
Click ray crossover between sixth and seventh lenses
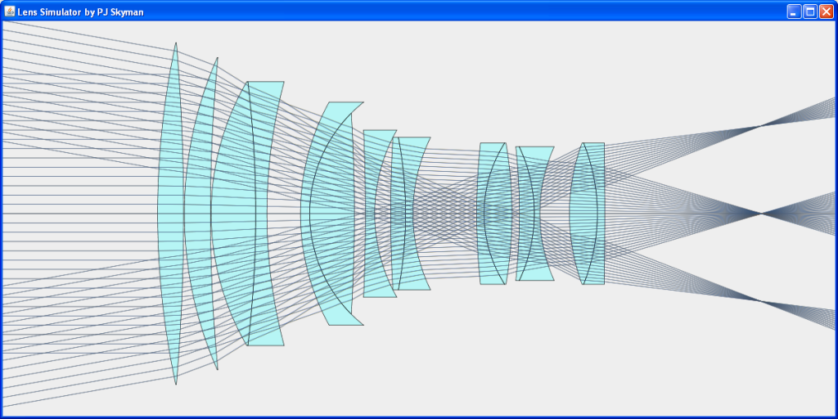[446, 213]
